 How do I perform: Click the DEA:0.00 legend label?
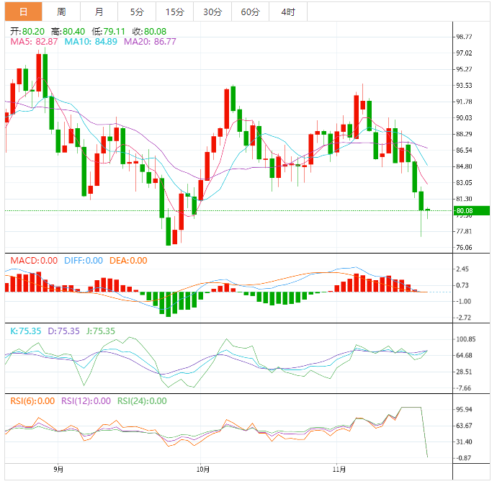pos(128,261)
